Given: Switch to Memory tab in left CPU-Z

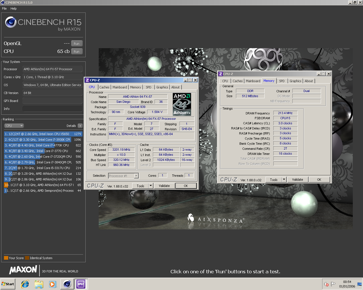Looking at the screenshot, I should 136,87.
